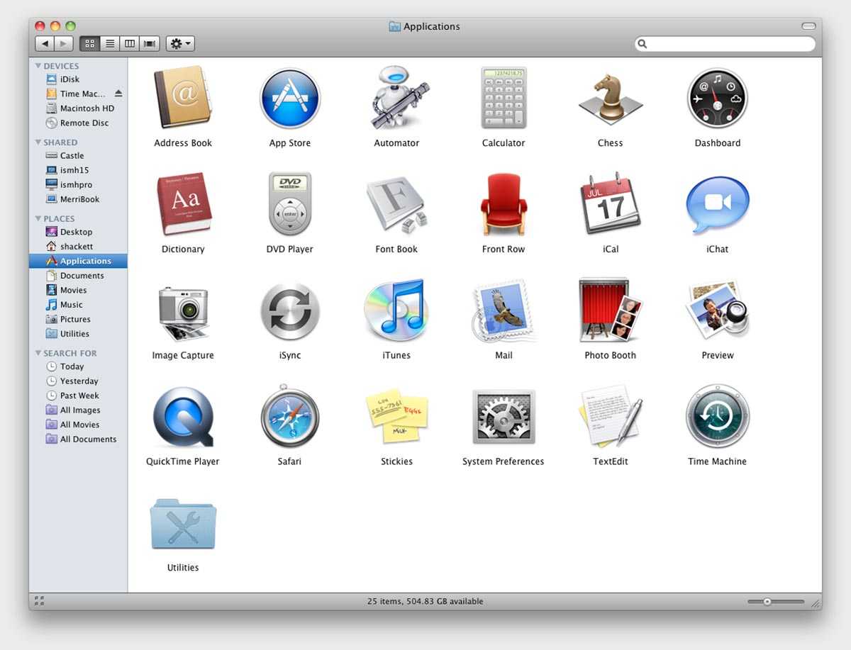Screen dimensions: 851x650
Task: Switch to list view mode
Action: (x=109, y=44)
